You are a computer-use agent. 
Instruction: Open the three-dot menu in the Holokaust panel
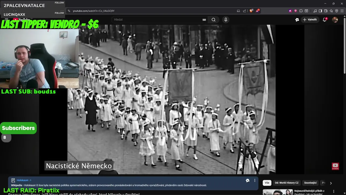[x=255, y=180]
